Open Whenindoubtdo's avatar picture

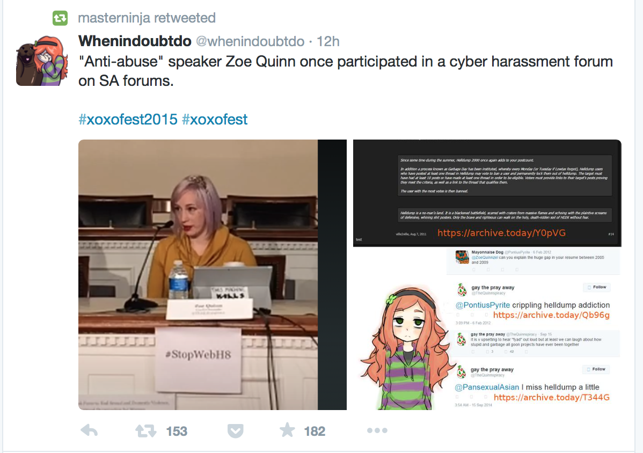(42, 61)
